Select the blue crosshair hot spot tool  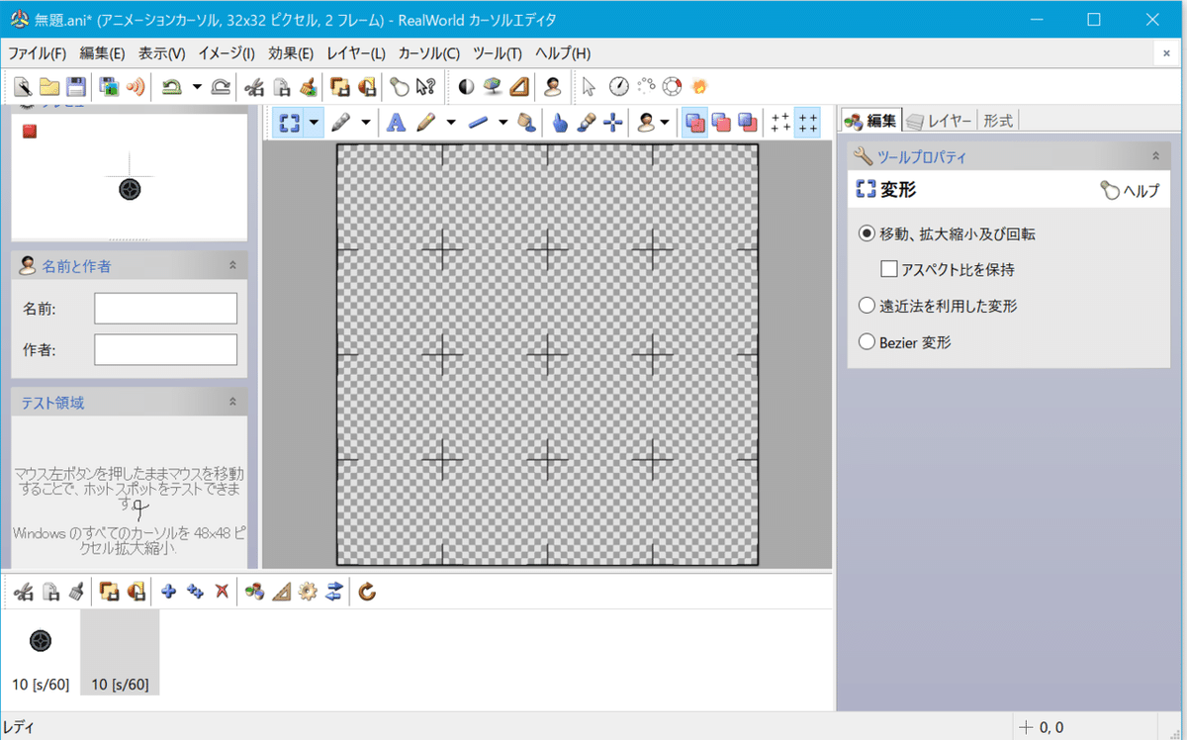tap(614, 123)
